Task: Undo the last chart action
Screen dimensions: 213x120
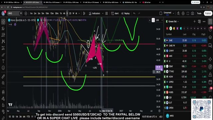Action: click(x=134, y=13)
